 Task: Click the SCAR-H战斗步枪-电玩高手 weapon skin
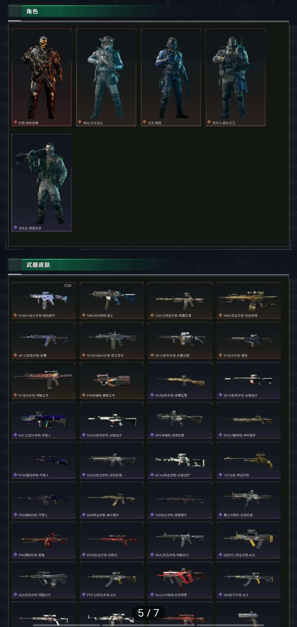(x=43, y=301)
